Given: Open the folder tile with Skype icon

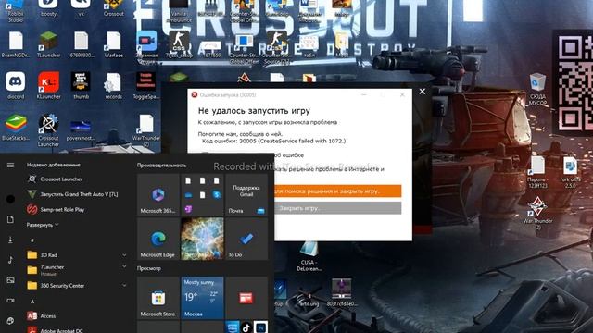Looking at the screenshot, I should pyautogui.click(x=202, y=195).
